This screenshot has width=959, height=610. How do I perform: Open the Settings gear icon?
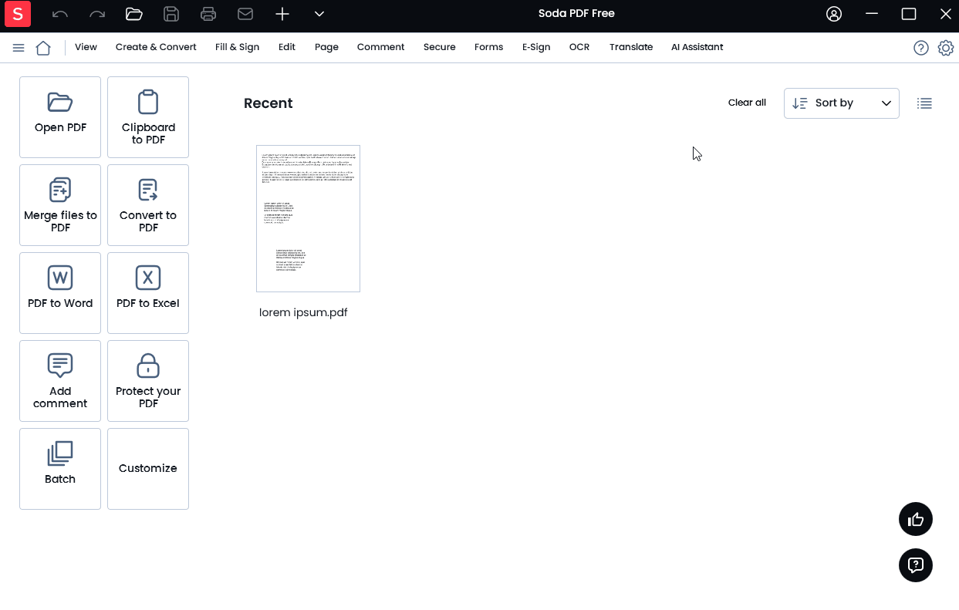click(946, 48)
